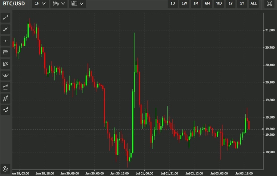Click the 20,400 price axis label
This screenshot has height=176, width=277.
(x=270, y=65)
